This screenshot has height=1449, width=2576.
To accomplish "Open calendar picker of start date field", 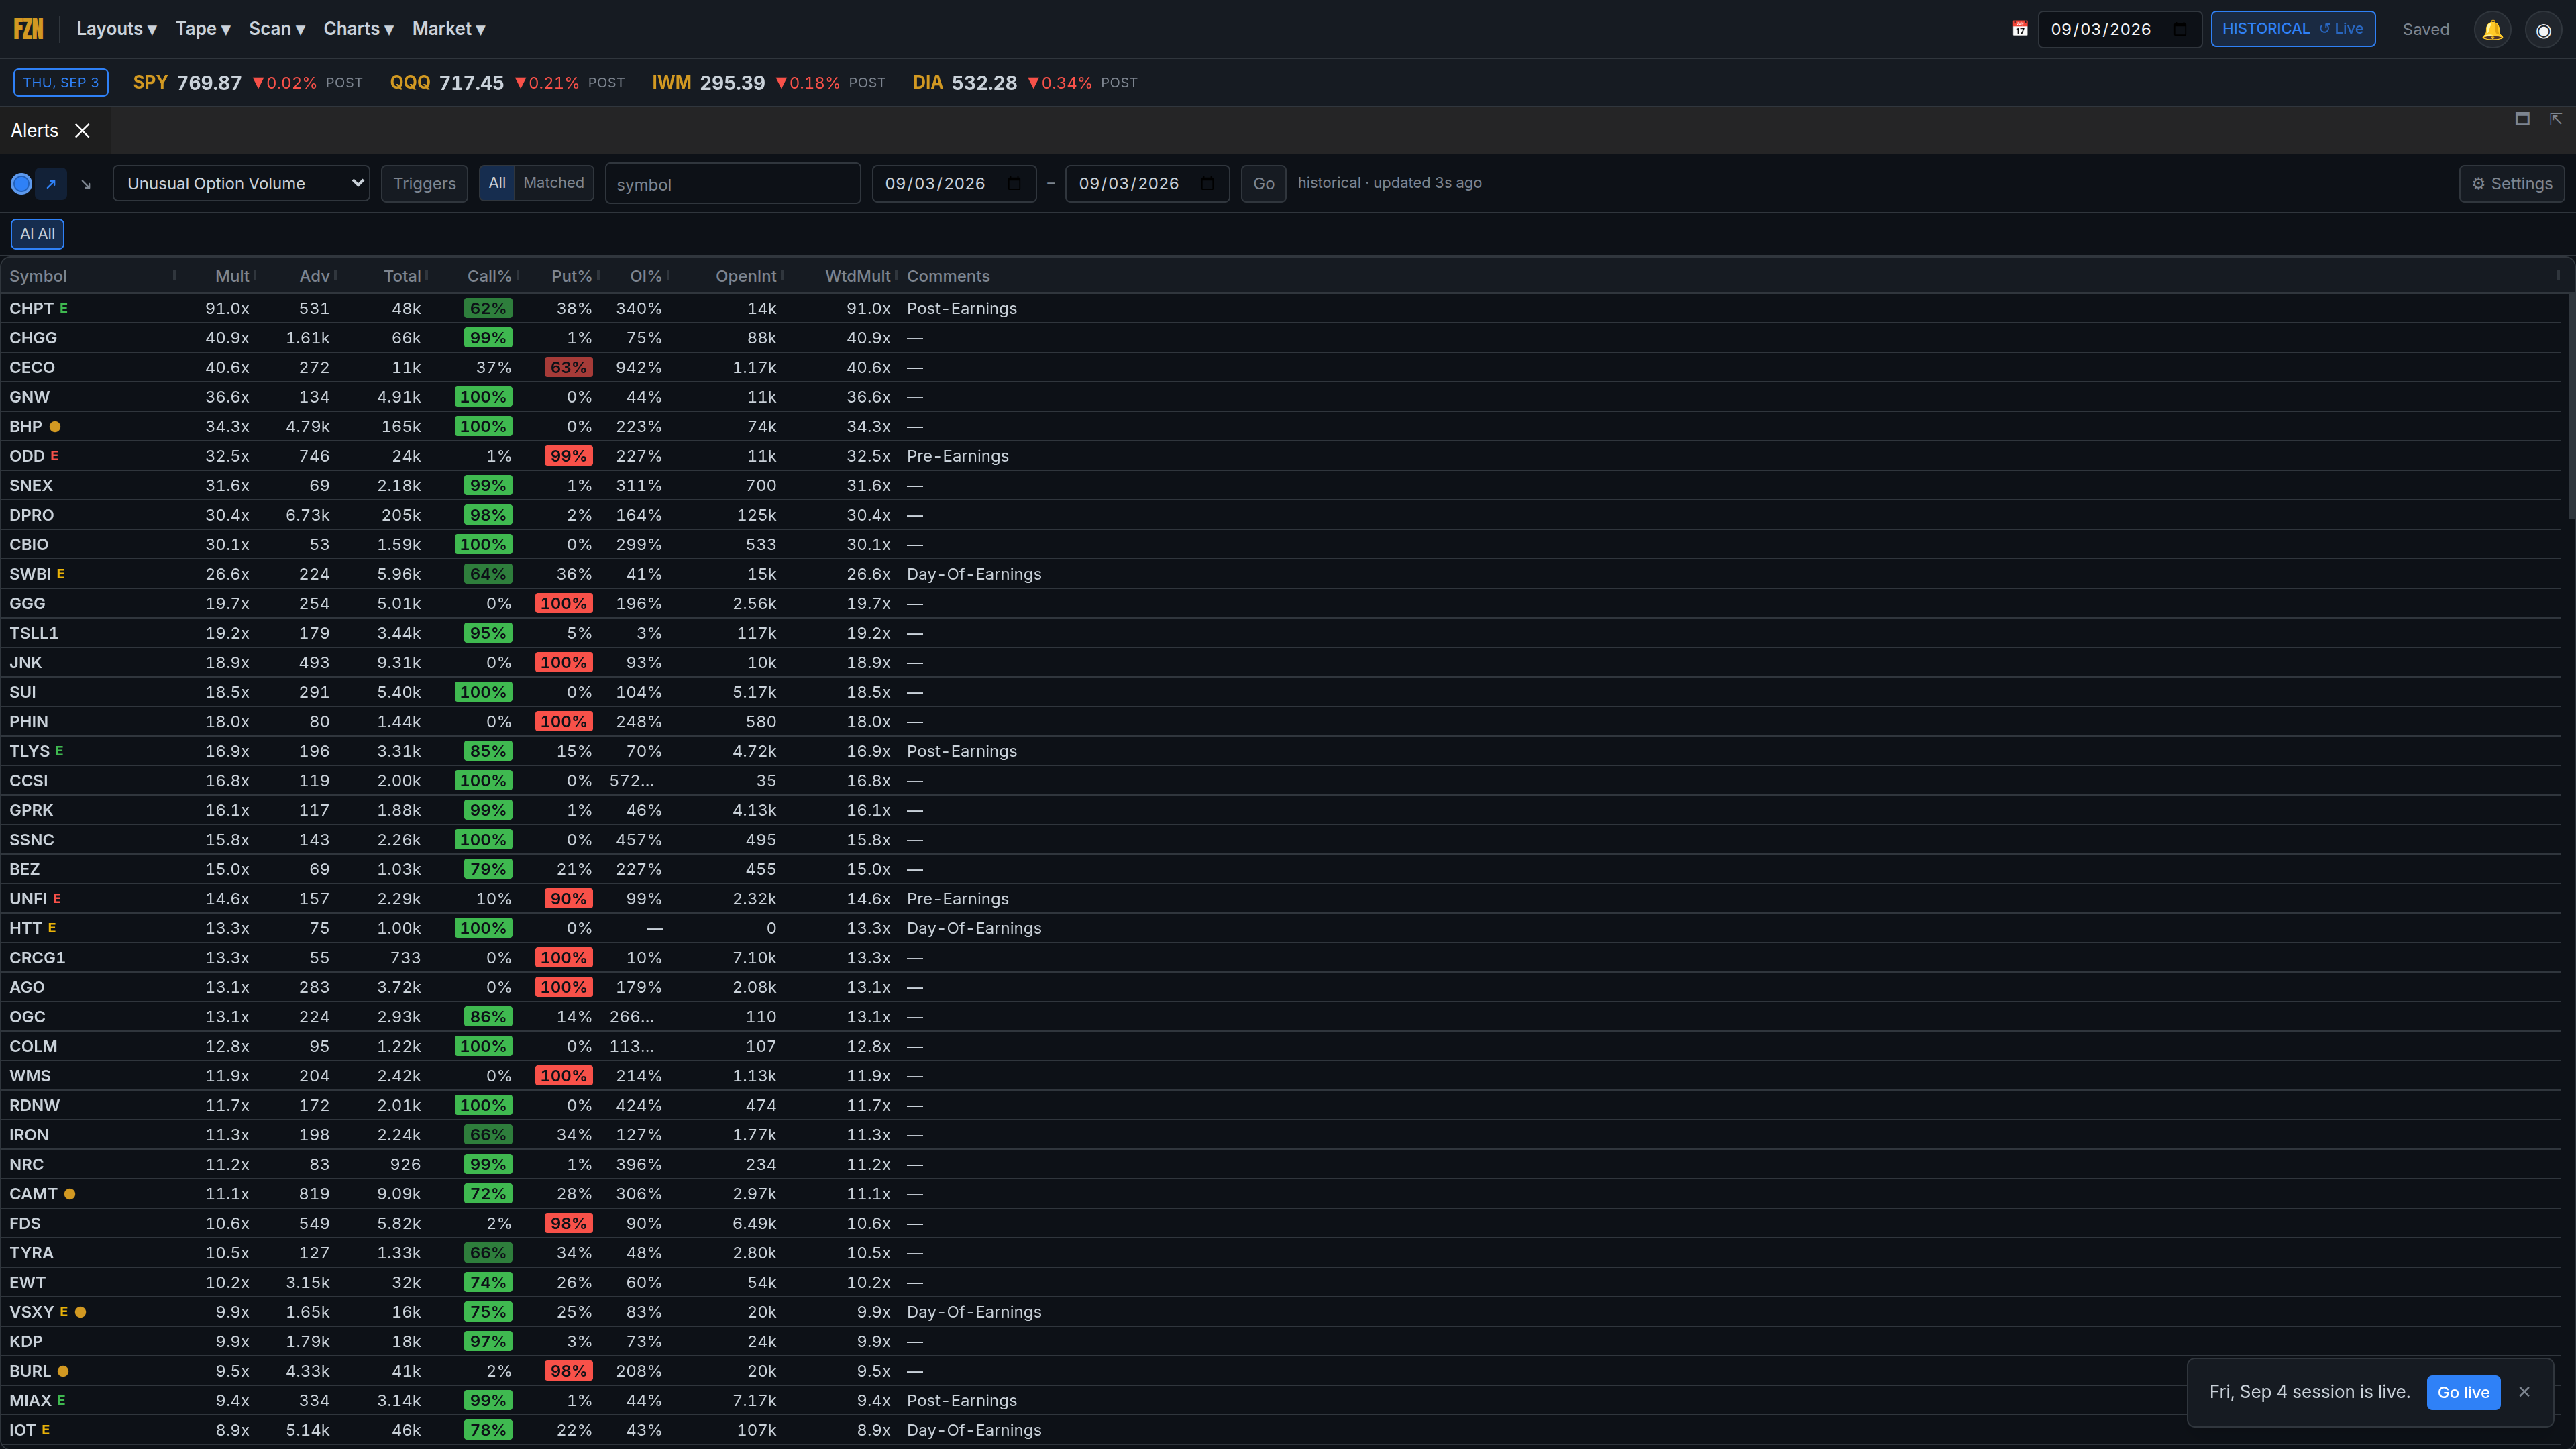I will (x=1015, y=184).
